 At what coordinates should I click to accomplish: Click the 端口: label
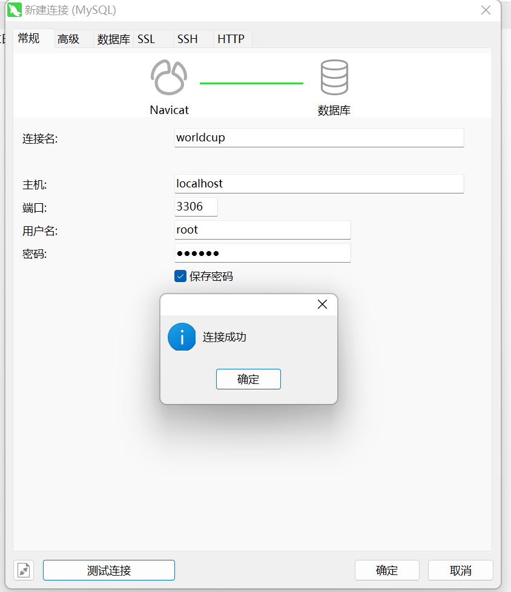click(x=35, y=207)
